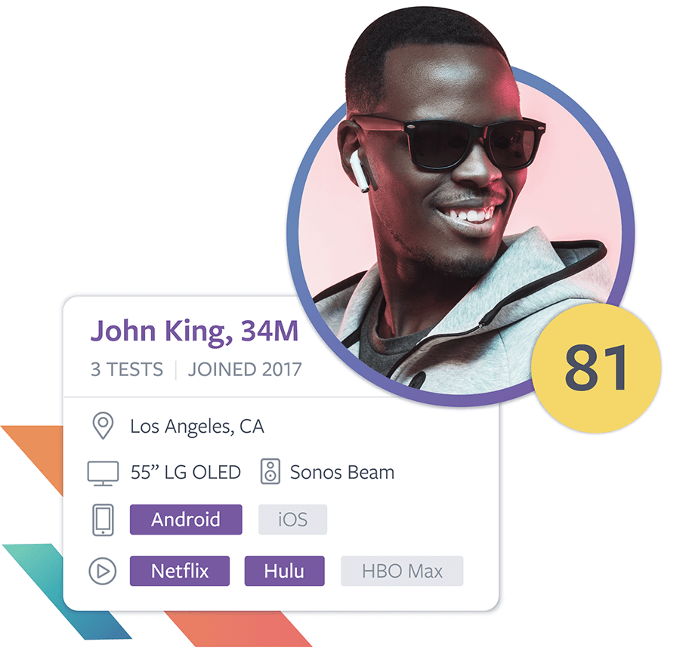Click the smartphone device icon

point(103,520)
